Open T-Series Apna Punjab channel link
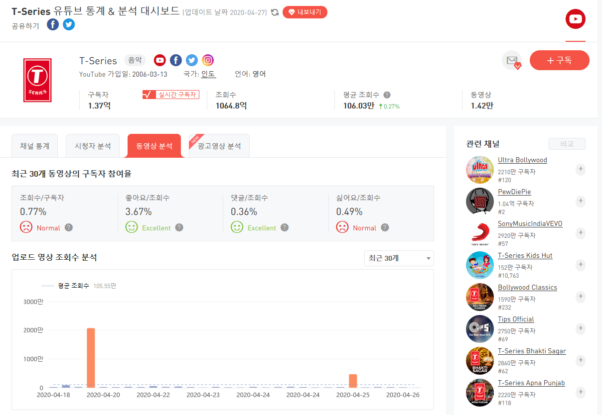The width and height of the screenshot is (602, 415). 531,383
